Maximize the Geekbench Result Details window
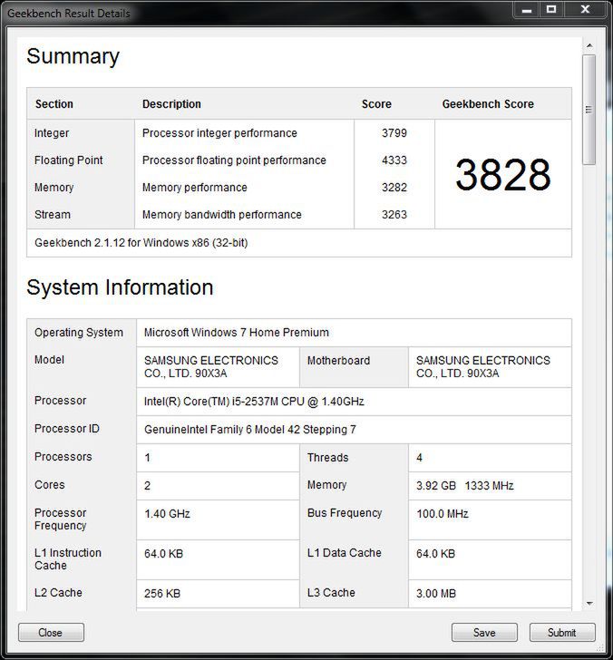Screen dimensions: 613x660 [551, 10]
